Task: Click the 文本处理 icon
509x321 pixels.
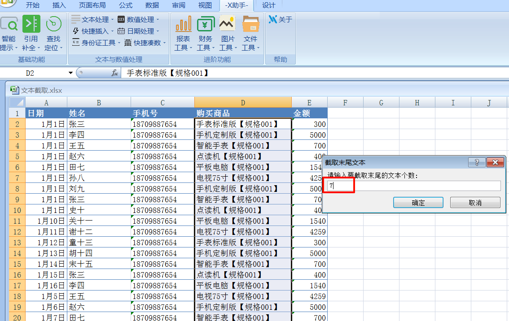Action: point(76,19)
